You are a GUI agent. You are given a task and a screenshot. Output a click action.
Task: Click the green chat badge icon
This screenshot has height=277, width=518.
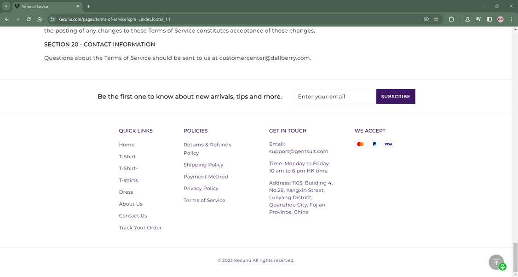coord(502,266)
